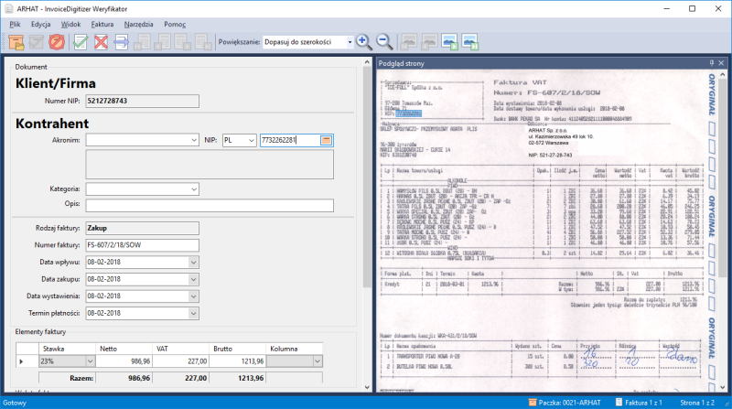Click the Numer NIP field 5212728743
This screenshot has width=732, height=409.
142,101
